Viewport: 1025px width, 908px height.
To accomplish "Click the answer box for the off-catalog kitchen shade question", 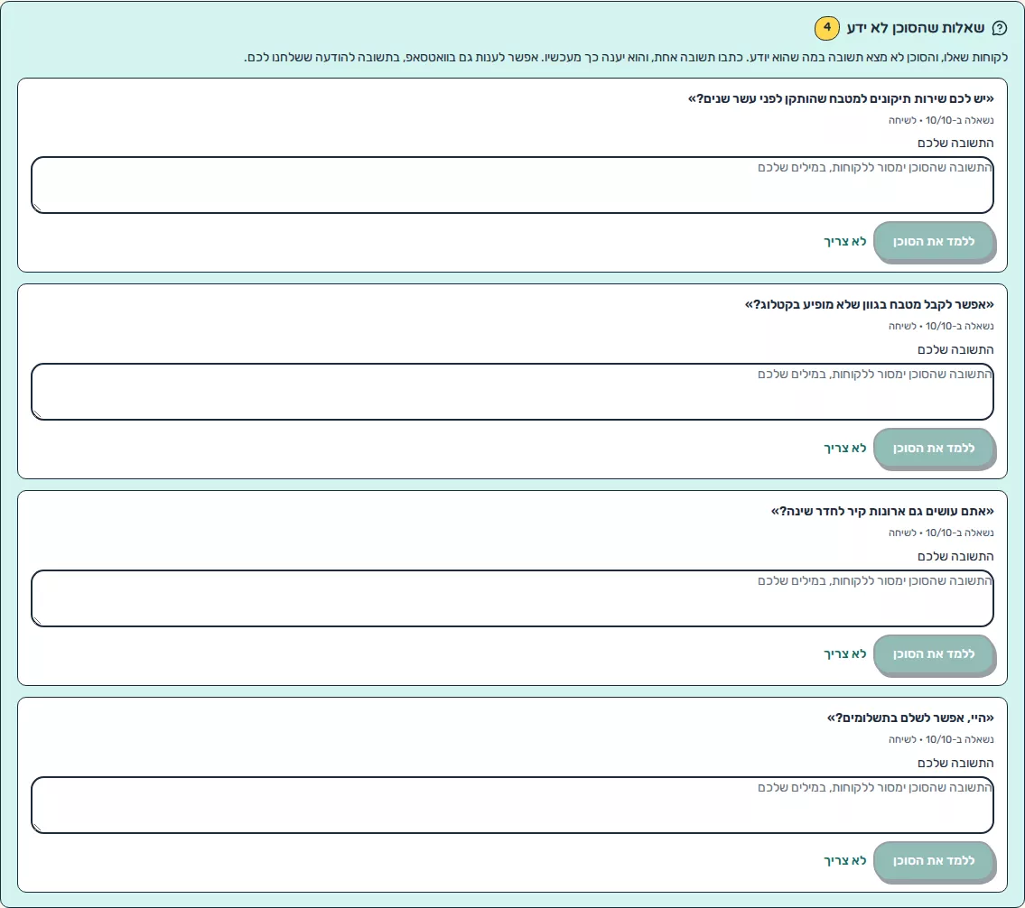I will pyautogui.click(x=513, y=392).
